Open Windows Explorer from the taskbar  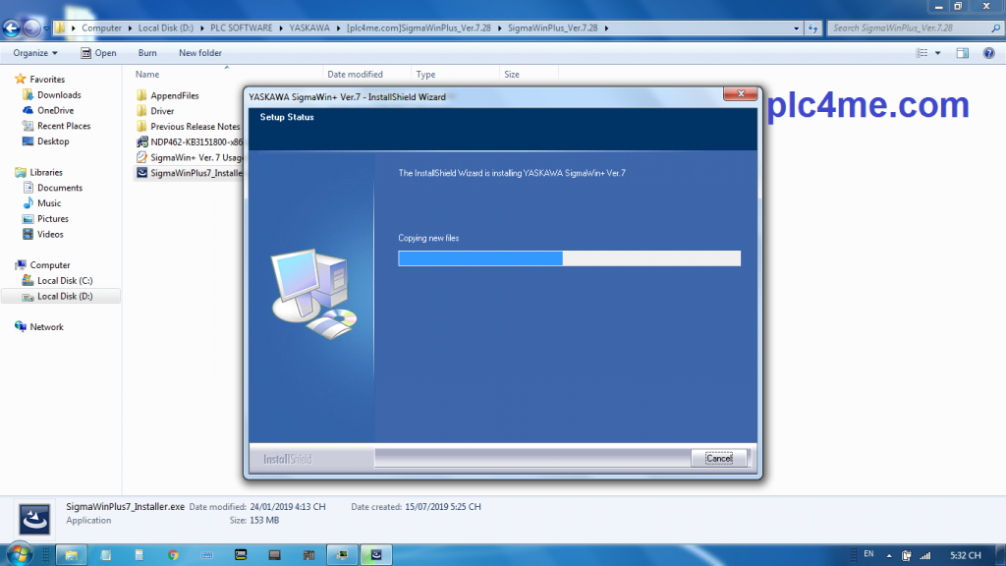pos(71,555)
